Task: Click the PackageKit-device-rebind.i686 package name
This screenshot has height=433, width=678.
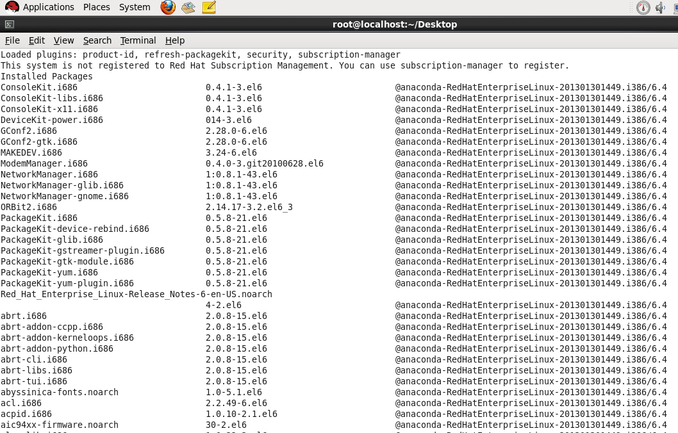Action: click(x=75, y=229)
